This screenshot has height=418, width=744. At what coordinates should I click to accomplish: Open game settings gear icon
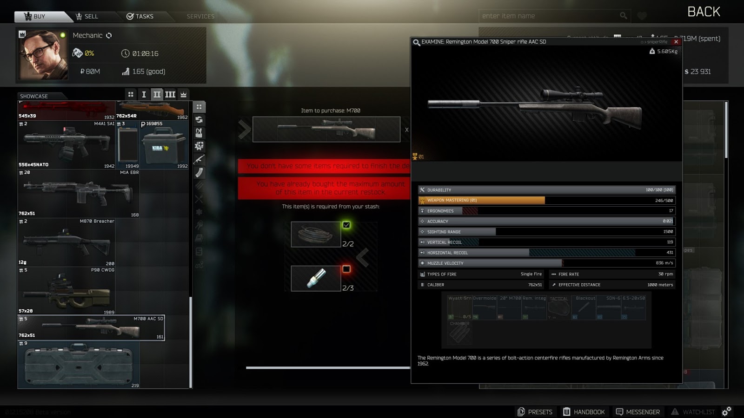pos(726,411)
